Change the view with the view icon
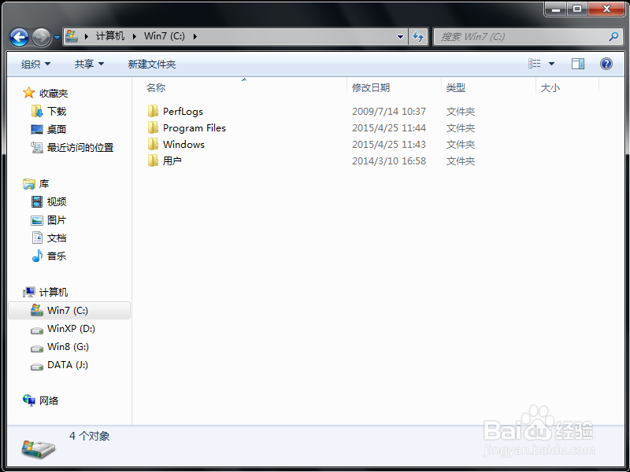 535,64
